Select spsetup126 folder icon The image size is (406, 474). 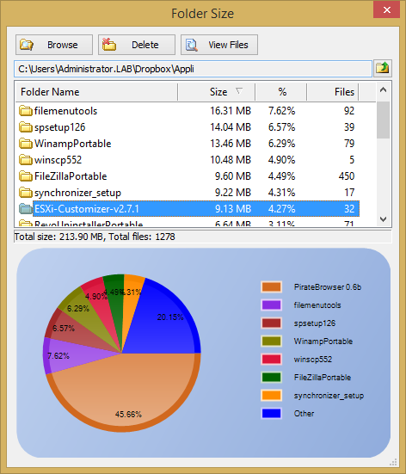coord(26,127)
